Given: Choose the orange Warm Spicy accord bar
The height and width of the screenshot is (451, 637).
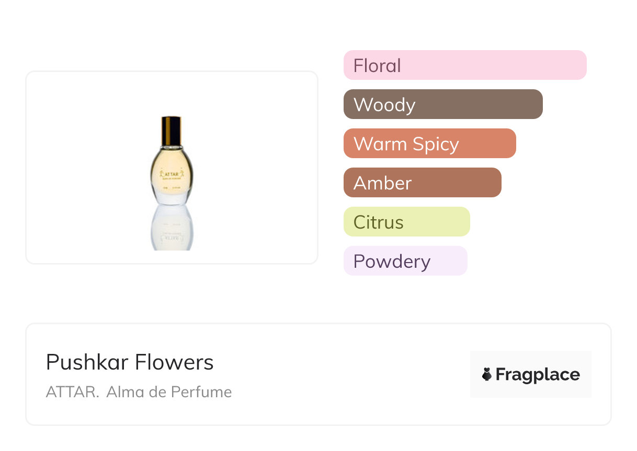Looking at the screenshot, I should click(x=429, y=144).
